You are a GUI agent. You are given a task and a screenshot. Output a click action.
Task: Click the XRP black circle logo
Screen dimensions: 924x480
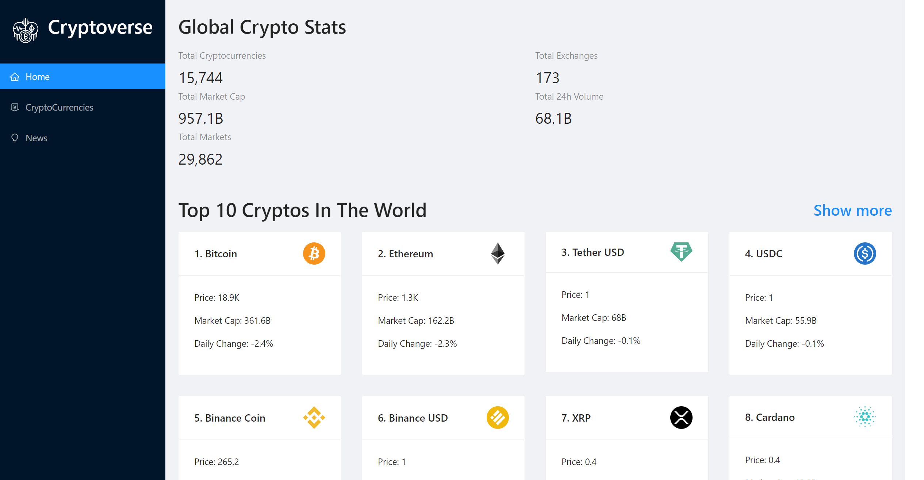pos(681,418)
